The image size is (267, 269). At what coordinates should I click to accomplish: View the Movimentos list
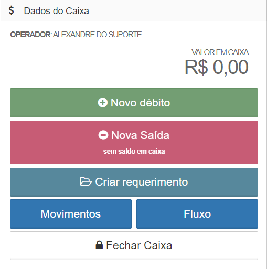71,214
